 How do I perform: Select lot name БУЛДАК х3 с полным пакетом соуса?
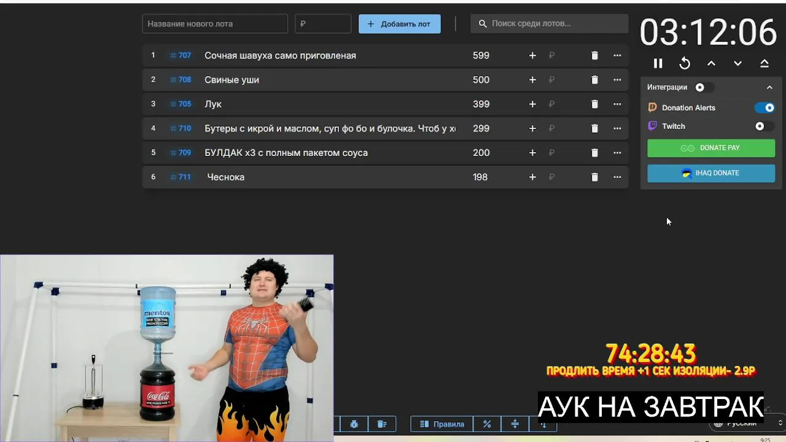click(286, 153)
